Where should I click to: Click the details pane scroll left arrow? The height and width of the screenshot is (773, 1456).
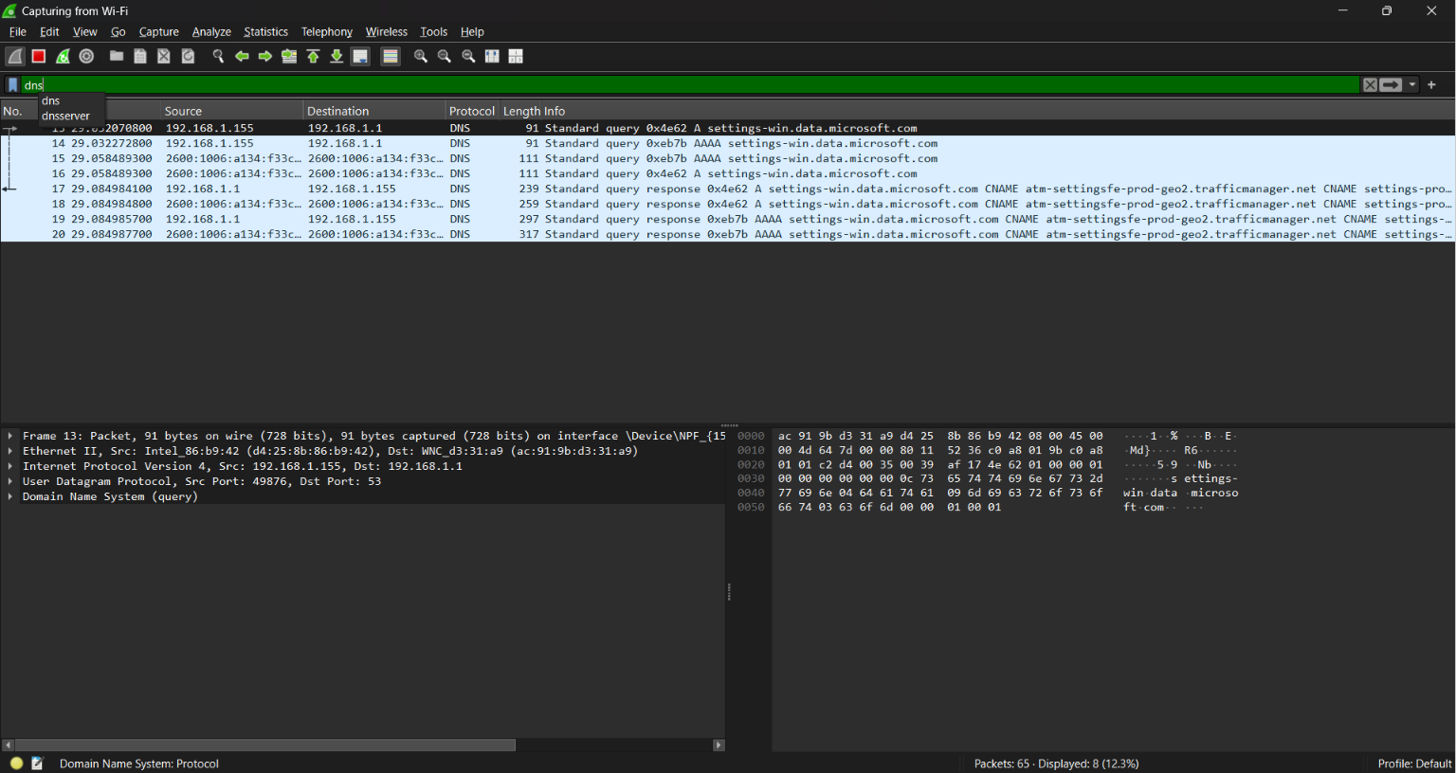tap(8, 746)
